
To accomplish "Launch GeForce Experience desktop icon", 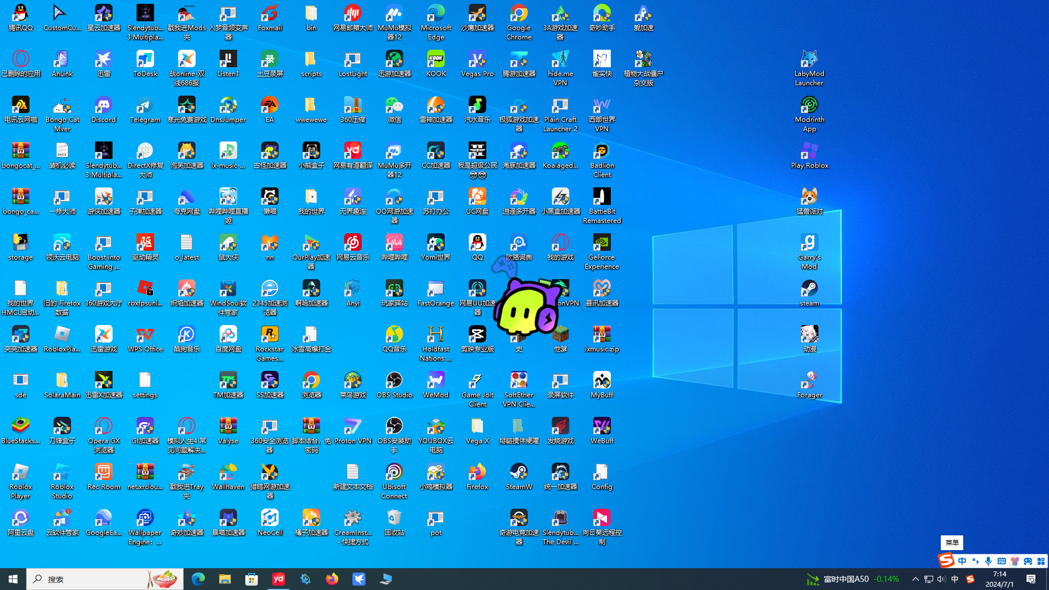I will 602,252.
